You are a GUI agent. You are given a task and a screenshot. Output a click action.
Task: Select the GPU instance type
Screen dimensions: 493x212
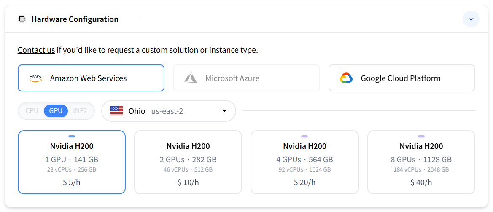56,111
